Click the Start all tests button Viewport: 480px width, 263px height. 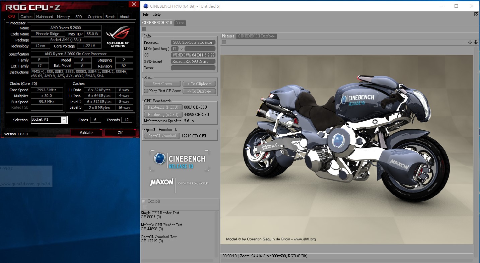coord(162,84)
